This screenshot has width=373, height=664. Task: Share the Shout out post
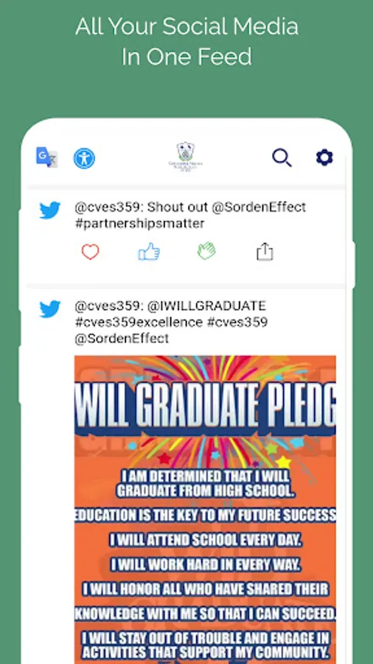(265, 251)
